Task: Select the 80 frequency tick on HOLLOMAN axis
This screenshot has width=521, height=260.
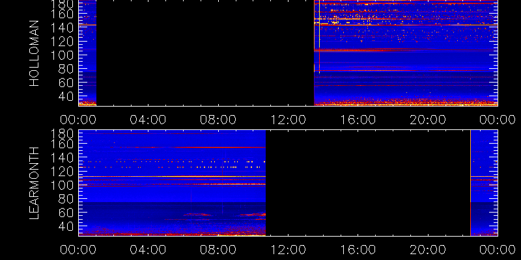Action: point(66,69)
